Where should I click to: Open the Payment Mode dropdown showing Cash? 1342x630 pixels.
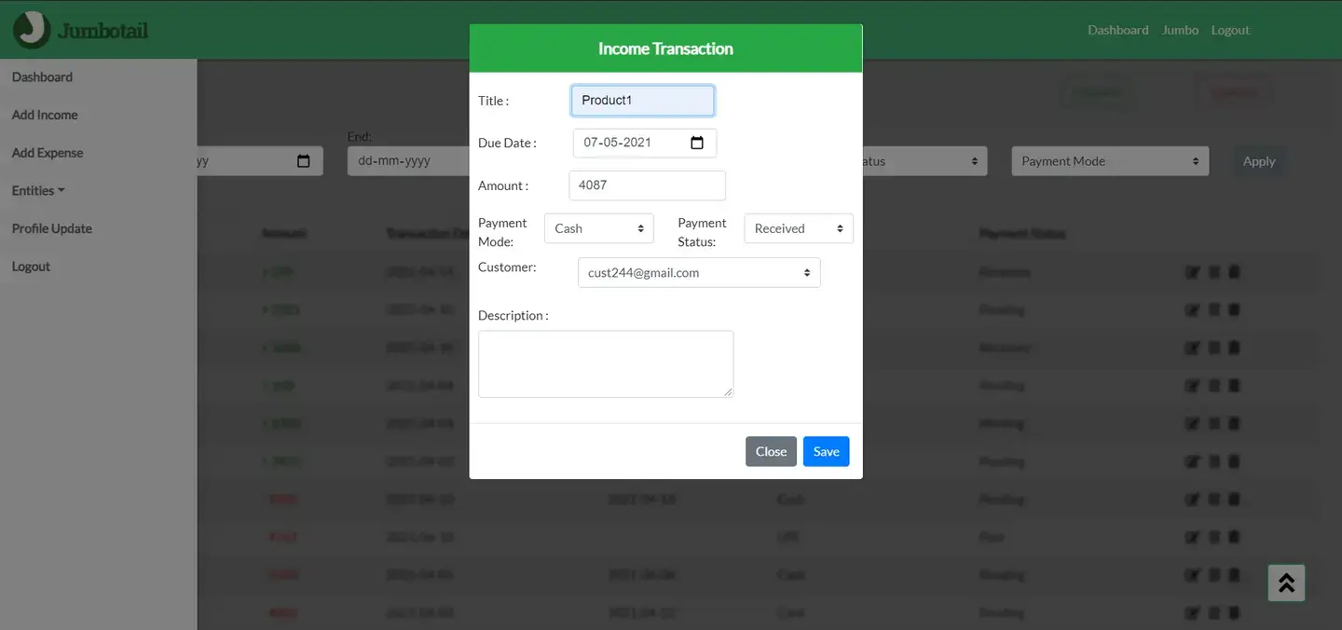pyautogui.click(x=597, y=227)
